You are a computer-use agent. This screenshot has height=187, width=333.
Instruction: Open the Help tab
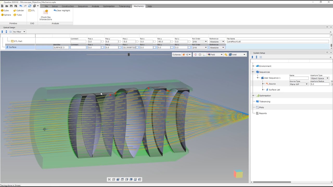150,6
